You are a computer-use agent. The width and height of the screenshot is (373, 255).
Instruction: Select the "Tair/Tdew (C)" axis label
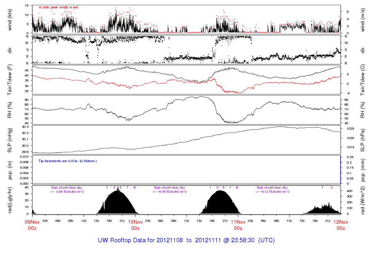364,80
